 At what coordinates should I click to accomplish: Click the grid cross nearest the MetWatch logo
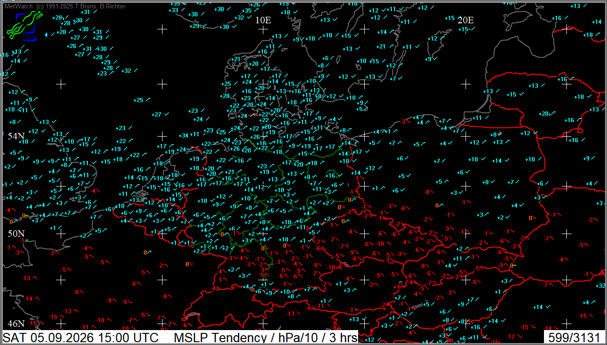coord(61,84)
